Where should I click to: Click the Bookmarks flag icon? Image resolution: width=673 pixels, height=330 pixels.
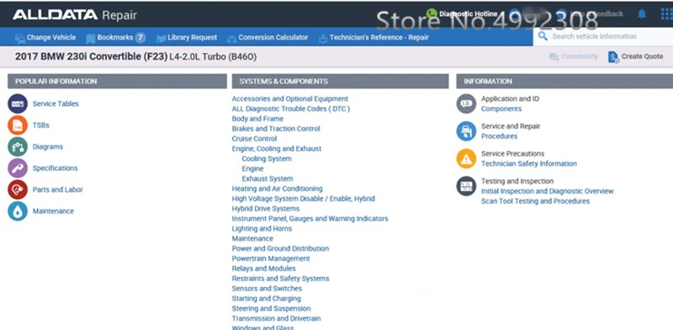(x=91, y=38)
